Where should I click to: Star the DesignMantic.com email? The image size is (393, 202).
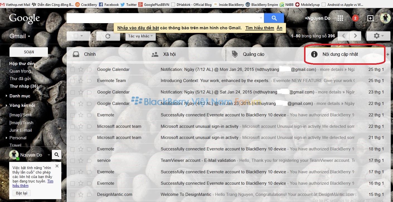coord(81,194)
